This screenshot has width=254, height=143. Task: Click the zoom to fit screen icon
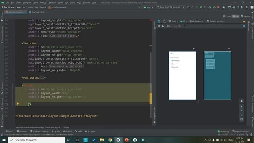coord(242,120)
